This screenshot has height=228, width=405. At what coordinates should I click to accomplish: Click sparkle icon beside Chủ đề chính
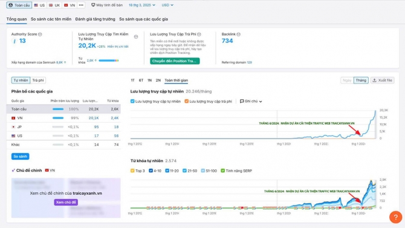(x=13, y=171)
